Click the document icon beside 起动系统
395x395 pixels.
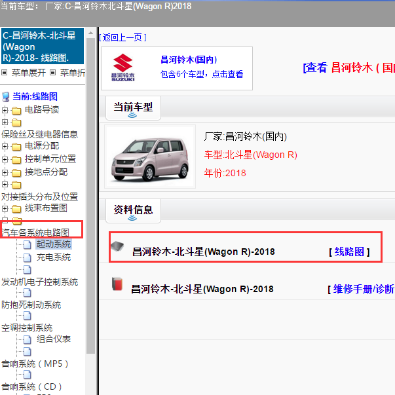point(28,244)
